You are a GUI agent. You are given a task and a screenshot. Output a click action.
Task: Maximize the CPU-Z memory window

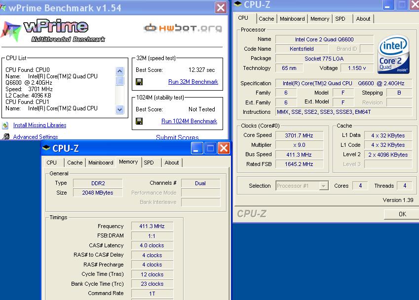point(210,148)
